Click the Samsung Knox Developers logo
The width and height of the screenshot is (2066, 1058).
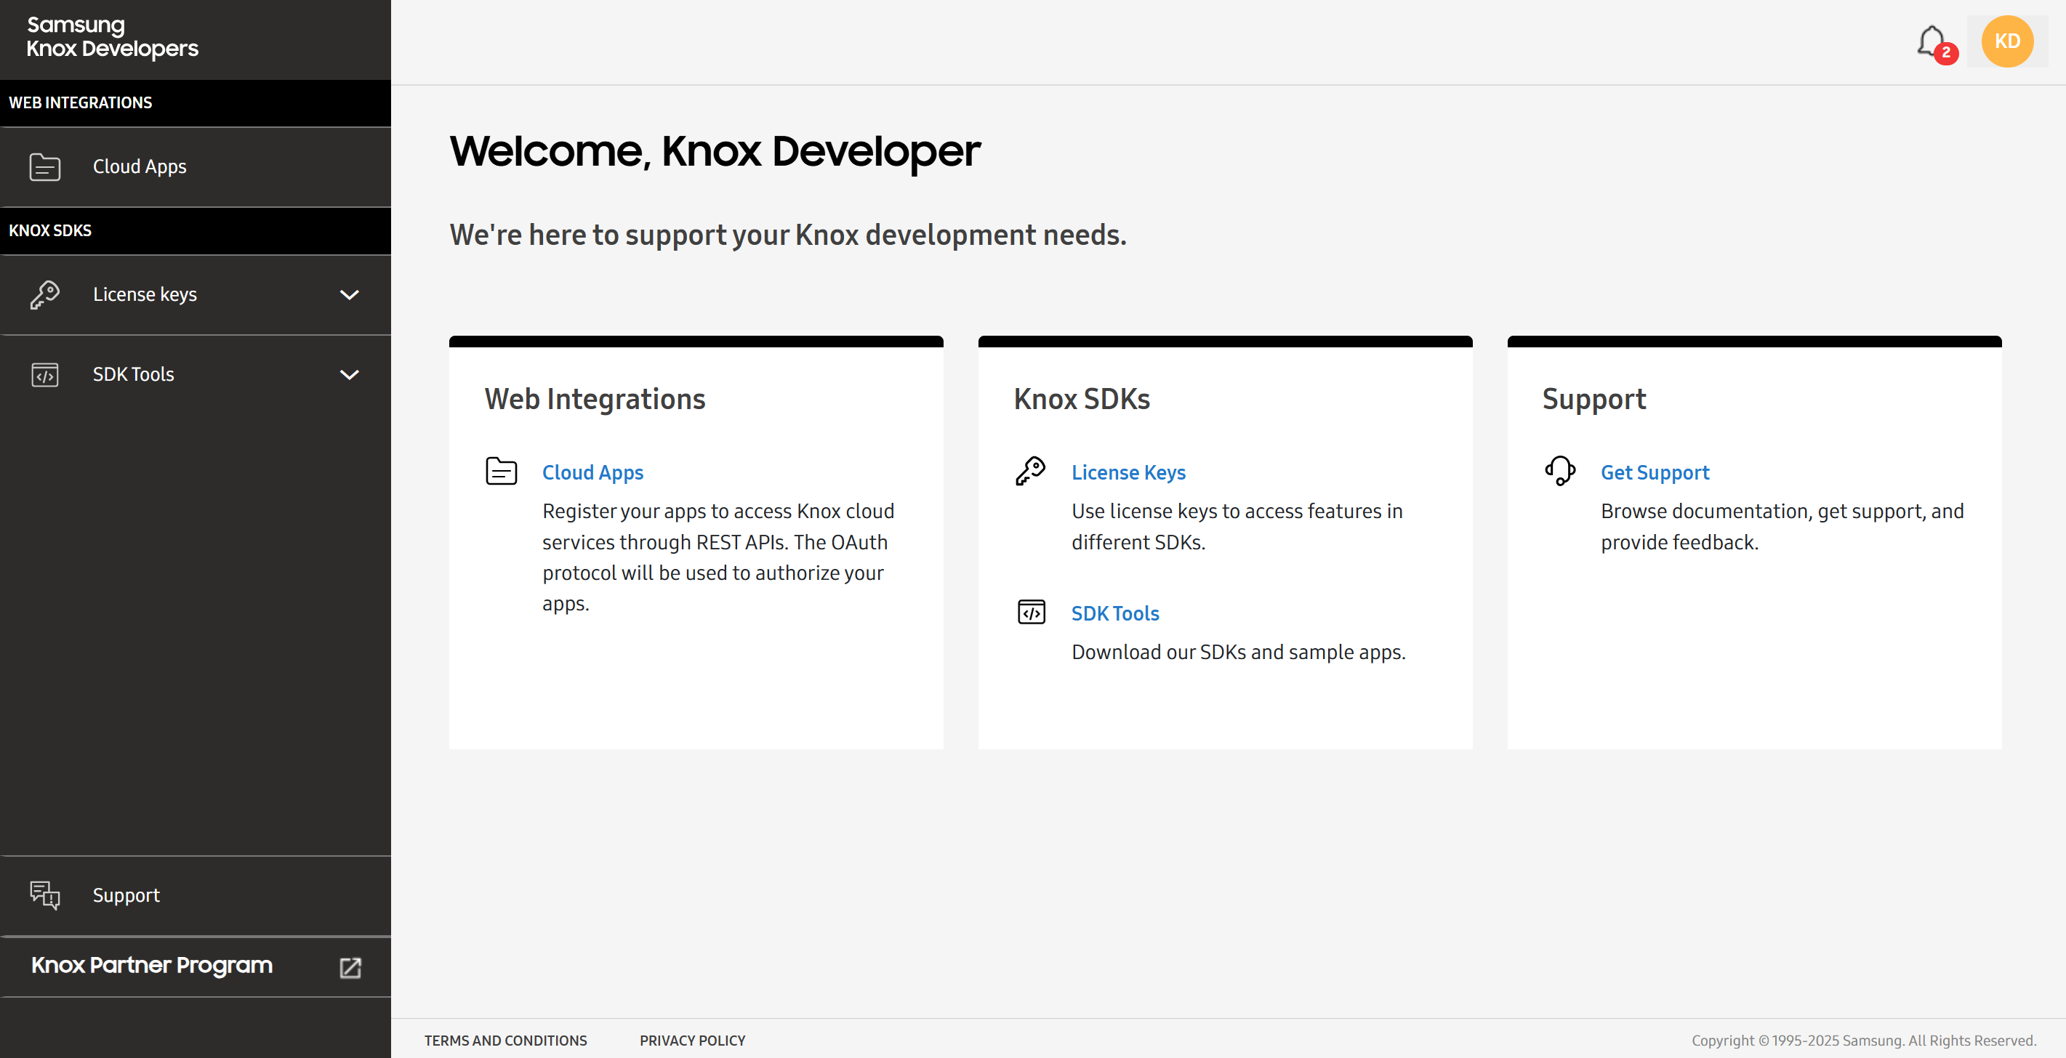point(112,37)
